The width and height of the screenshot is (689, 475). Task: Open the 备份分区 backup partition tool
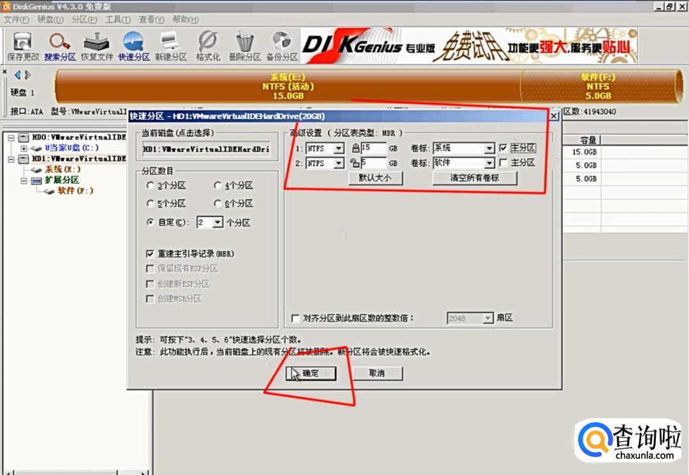click(x=282, y=46)
